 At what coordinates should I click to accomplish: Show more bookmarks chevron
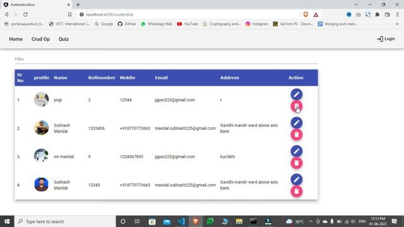click(x=397, y=24)
